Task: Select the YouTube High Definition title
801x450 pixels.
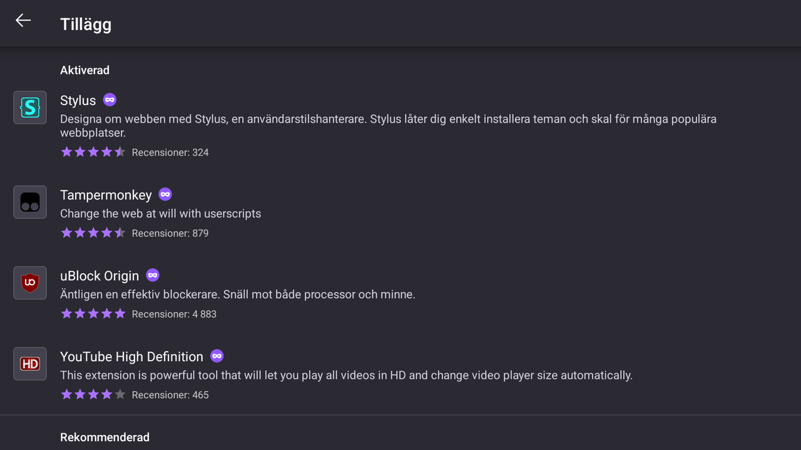Action: click(131, 357)
